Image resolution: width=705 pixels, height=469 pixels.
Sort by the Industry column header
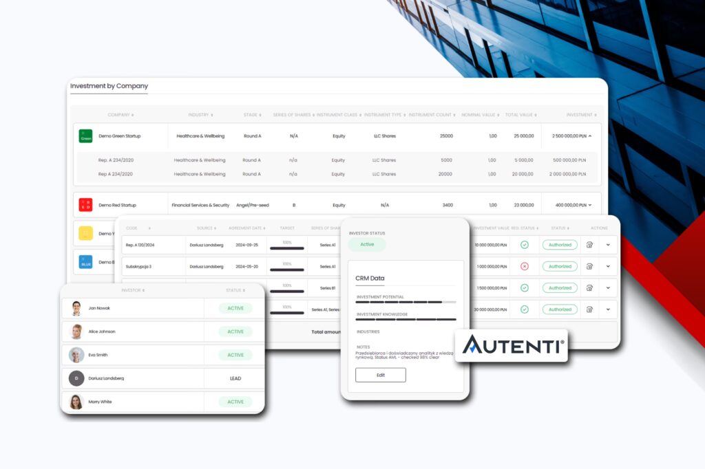200,115
